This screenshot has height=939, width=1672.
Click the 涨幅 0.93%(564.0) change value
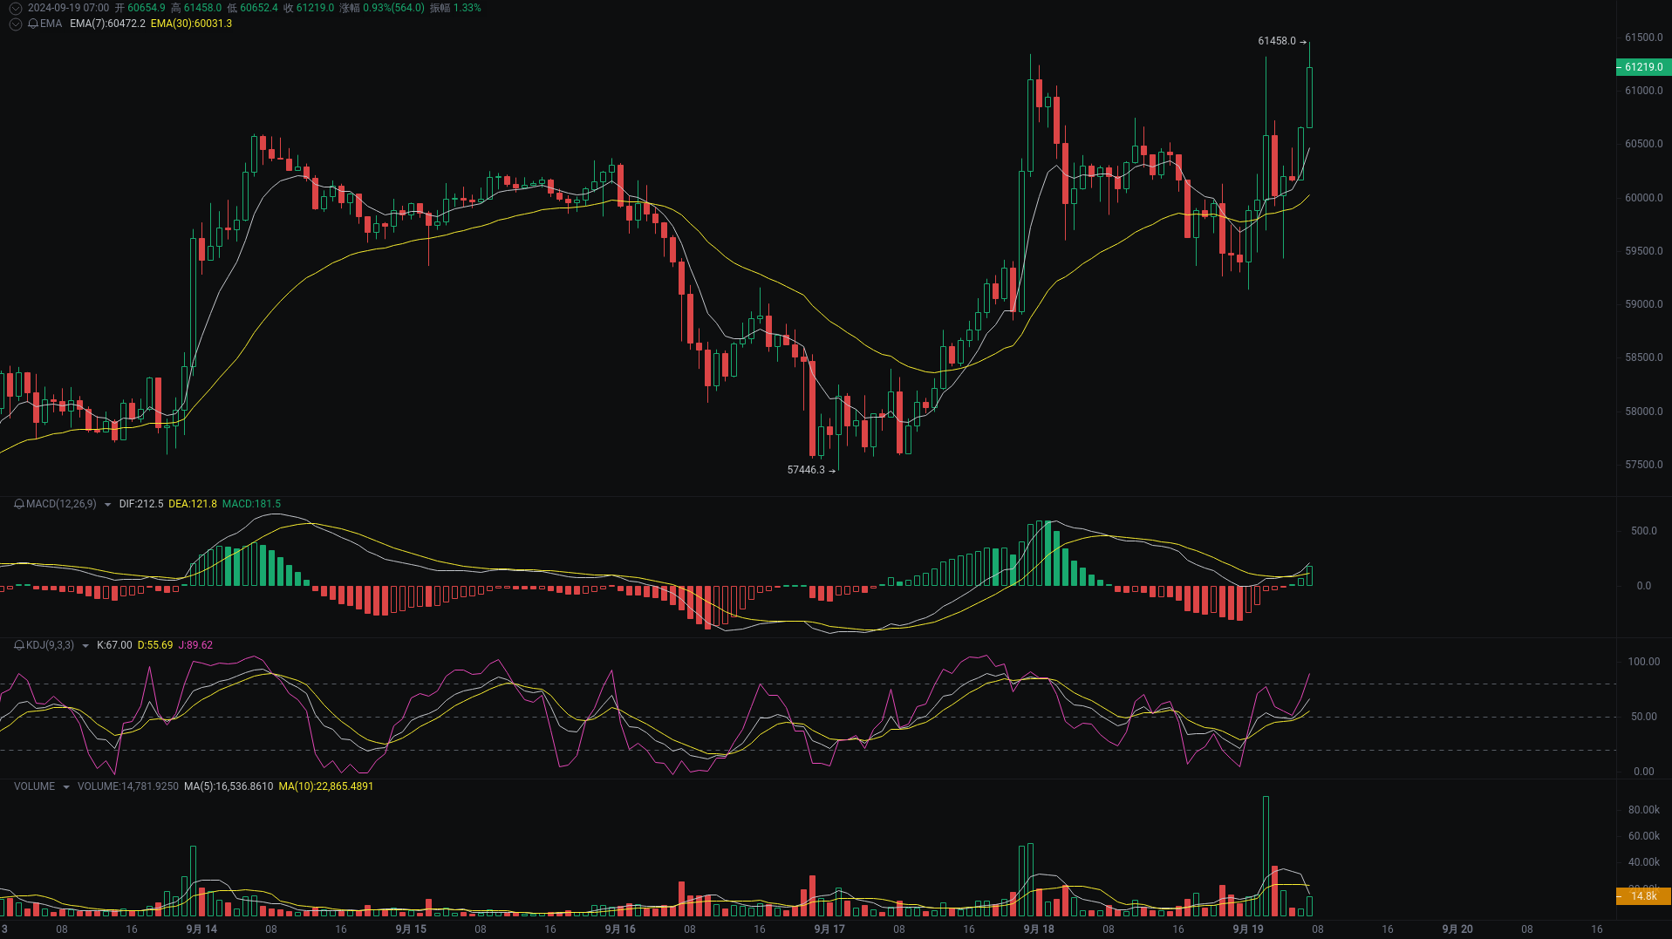[382, 8]
